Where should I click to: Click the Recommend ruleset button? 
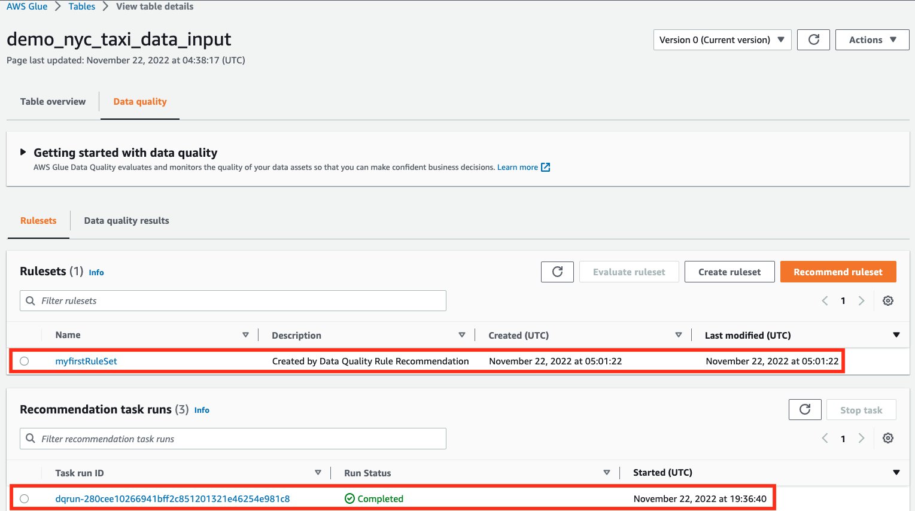point(838,272)
